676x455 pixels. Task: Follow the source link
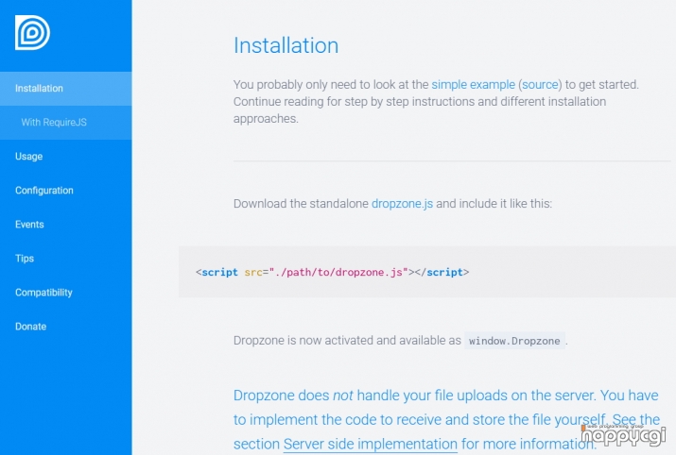coord(540,84)
